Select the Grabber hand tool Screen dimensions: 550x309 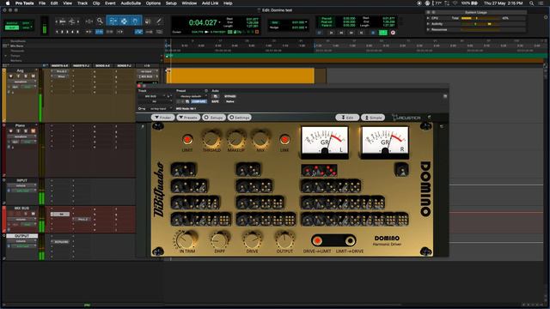point(136,21)
